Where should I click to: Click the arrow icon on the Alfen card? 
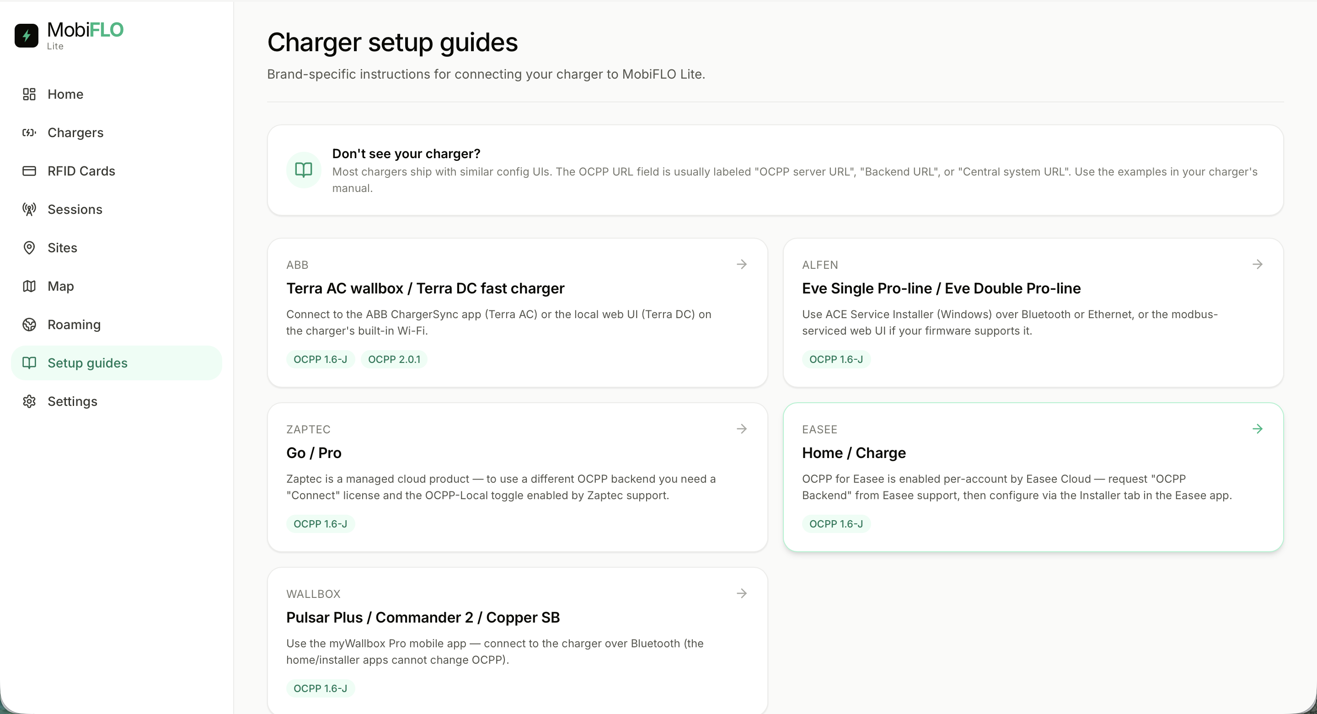click(x=1258, y=264)
